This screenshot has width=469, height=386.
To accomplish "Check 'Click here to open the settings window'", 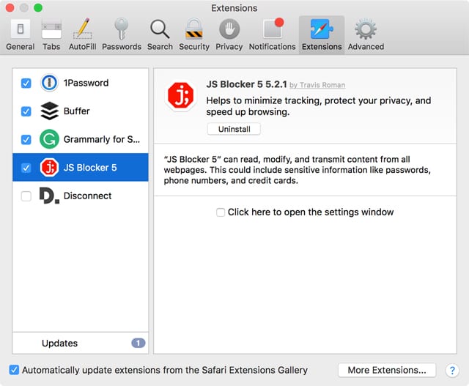I will tap(221, 212).
